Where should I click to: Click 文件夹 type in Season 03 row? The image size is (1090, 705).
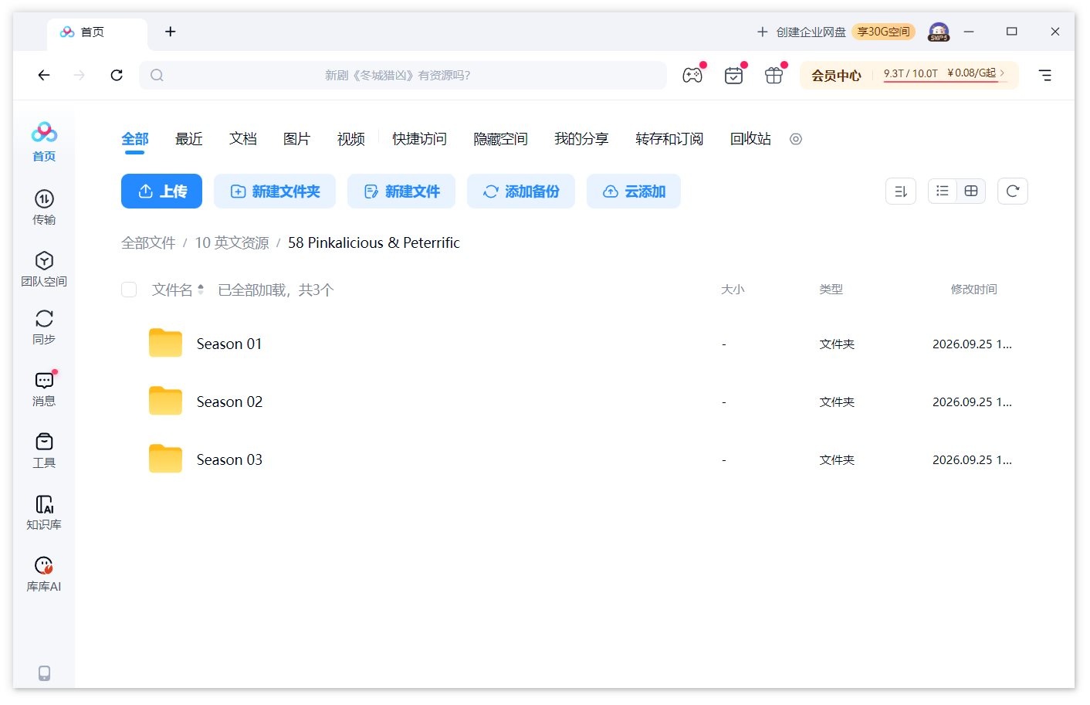pyautogui.click(x=837, y=460)
